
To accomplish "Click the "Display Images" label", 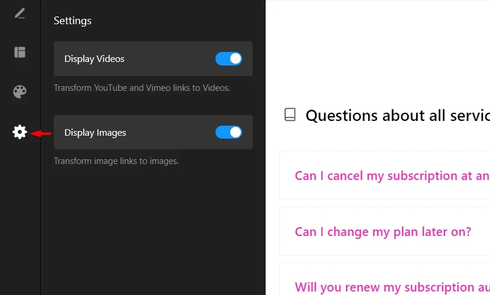I will 95,133.
